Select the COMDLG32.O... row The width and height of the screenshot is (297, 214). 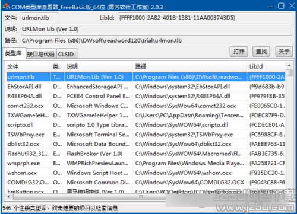(146, 182)
